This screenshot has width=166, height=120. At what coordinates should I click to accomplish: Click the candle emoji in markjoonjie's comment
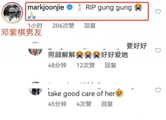(x=79, y=7)
